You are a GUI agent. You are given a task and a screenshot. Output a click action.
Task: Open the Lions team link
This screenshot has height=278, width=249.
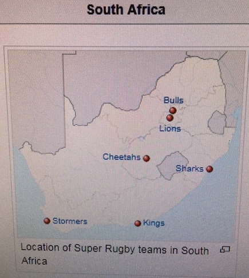[x=170, y=129]
